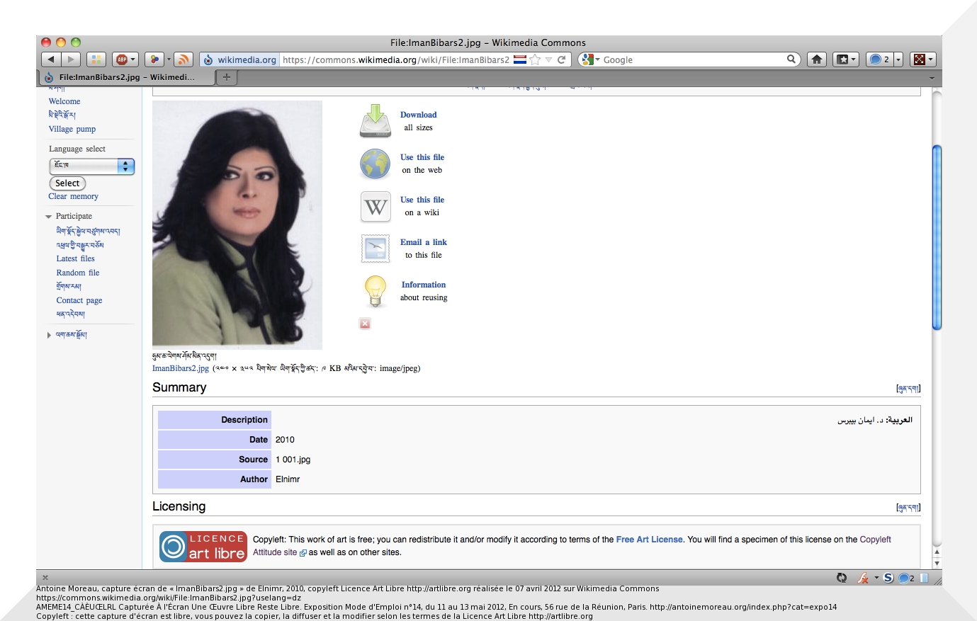Image resolution: width=977 pixels, height=621 pixels.
Task: Reload the page with the refresh arrow
Action: coord(561,59)
